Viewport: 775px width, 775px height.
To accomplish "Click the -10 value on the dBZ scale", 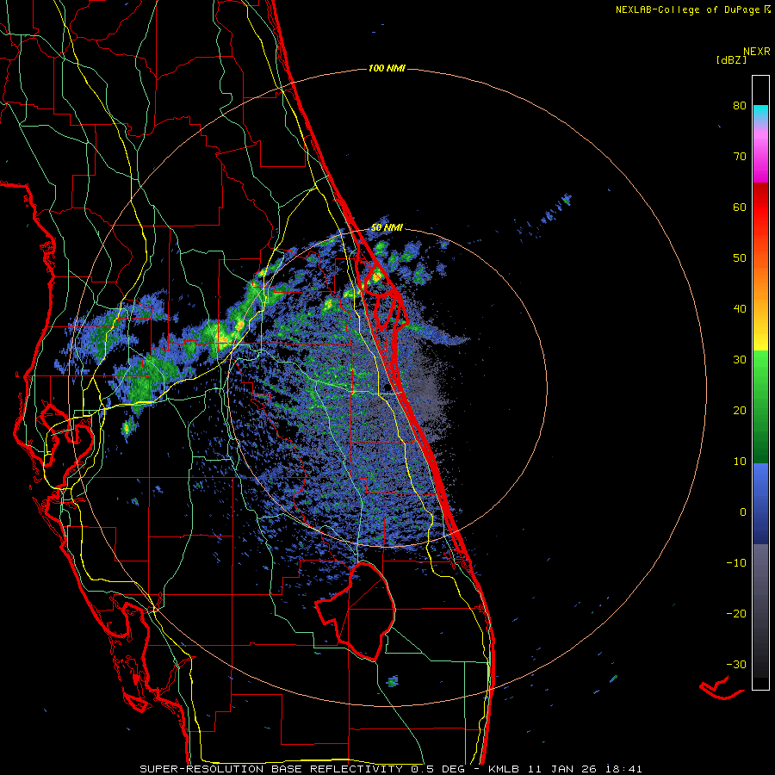I will click(736, 562).
